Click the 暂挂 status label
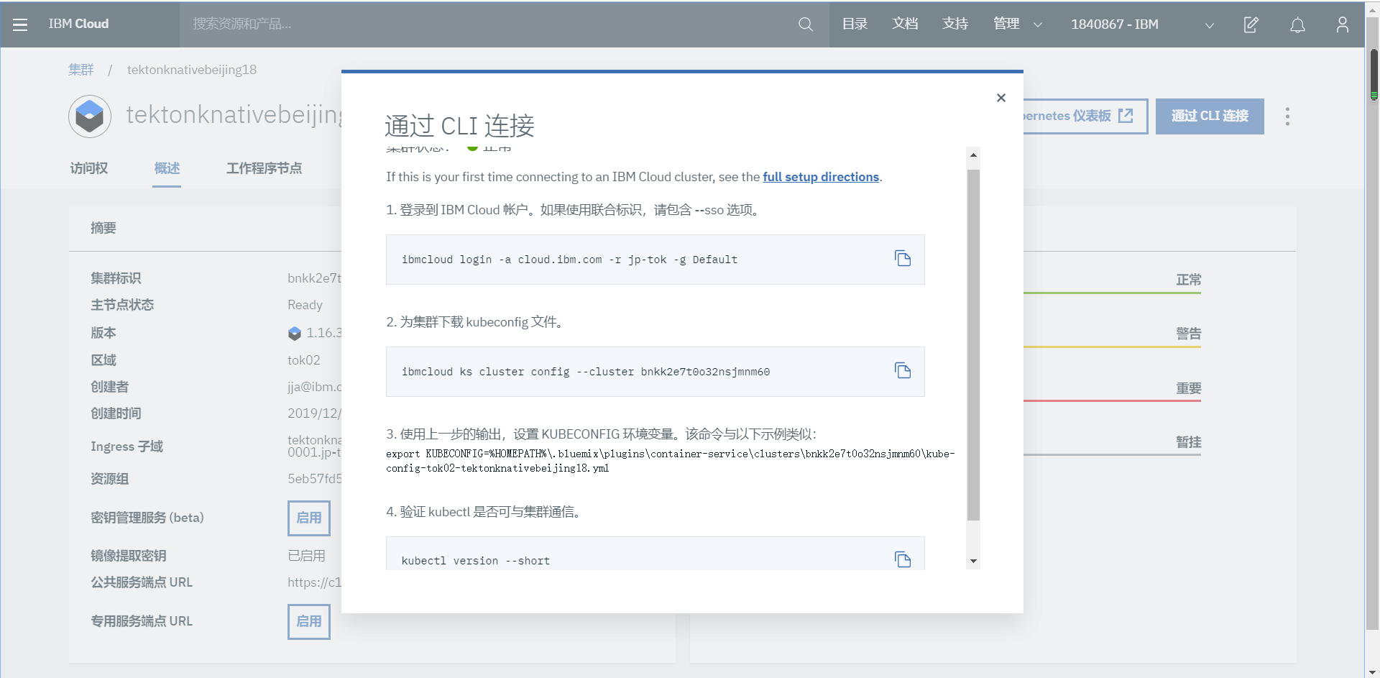The height and width of the screenshot is (678, 1380). (1188, 442)
